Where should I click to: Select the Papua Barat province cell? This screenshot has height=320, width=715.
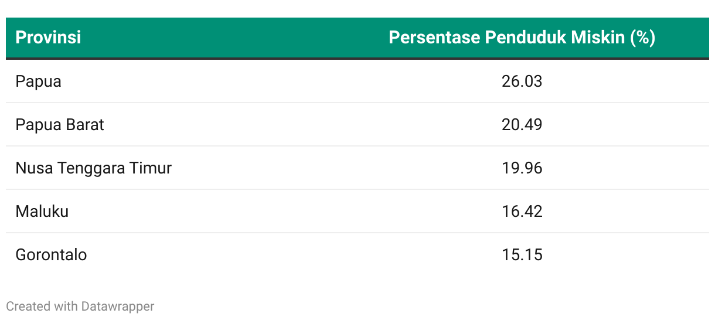click(60, 124)
